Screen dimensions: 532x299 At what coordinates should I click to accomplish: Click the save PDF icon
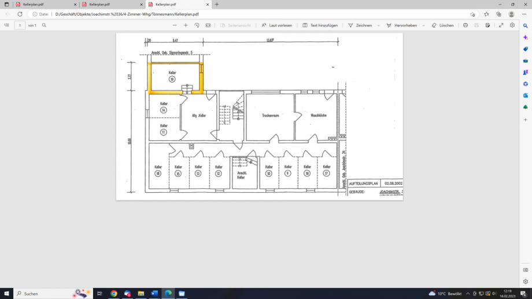[x=476, y=25]
